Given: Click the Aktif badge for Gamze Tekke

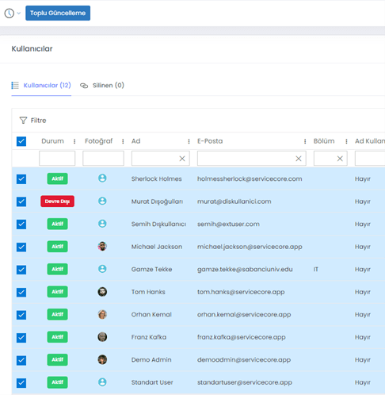Looking at the screenshot, I should 58,269.
